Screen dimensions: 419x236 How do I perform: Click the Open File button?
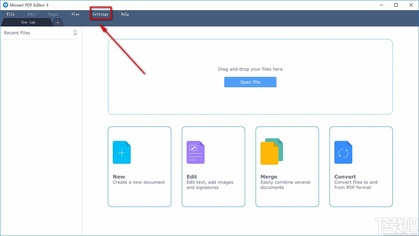coord(250,82)
